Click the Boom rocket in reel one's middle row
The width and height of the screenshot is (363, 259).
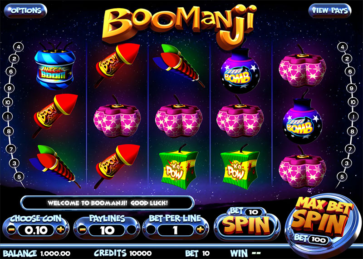[x=54, y=115]
